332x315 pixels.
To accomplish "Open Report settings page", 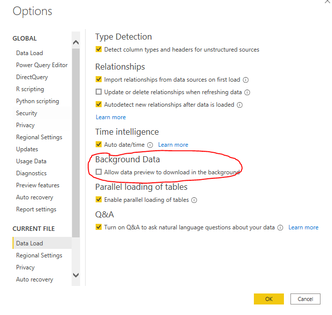I will coord(36,209).
